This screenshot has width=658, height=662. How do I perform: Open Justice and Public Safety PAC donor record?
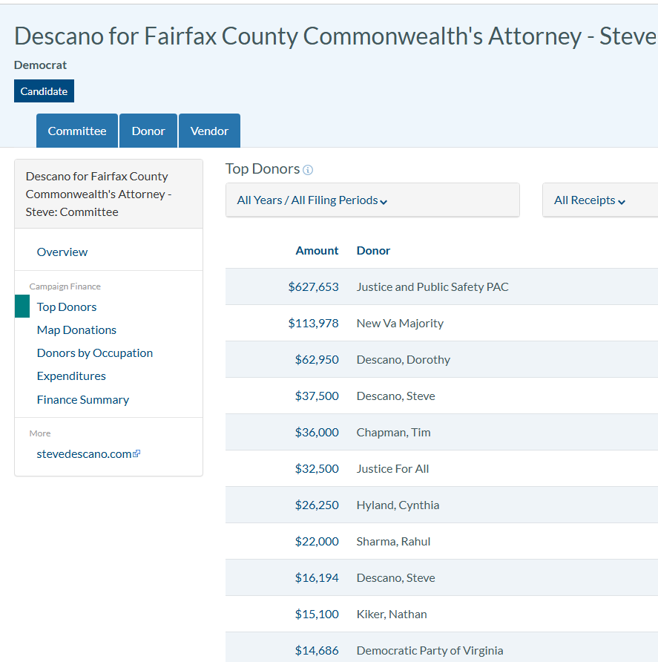coord(432,286)
